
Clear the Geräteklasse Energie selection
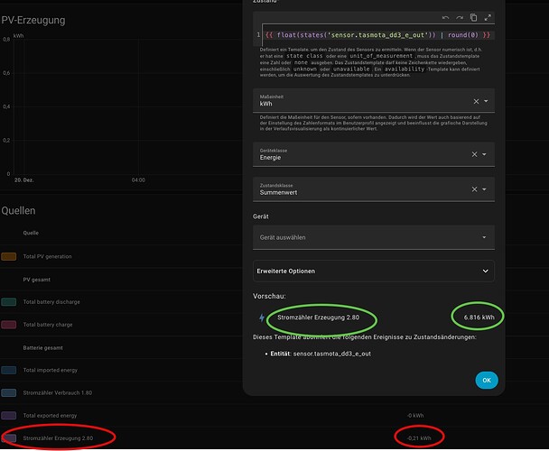474,154
